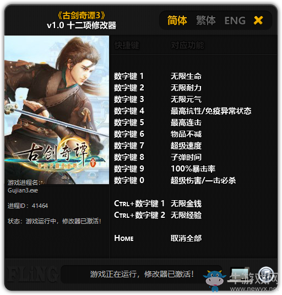Toggle 无限耐力 cheat option
Image resolution: width=282 pixels, height=295 pixels.
[186, 88]
